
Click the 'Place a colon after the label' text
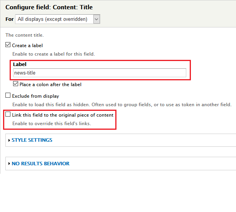coord(51,85)
